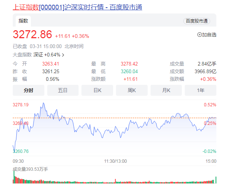The image size is (228, 186).
Task: Click the 11:30/13:00 time axis label
Action: pos(115,161)
